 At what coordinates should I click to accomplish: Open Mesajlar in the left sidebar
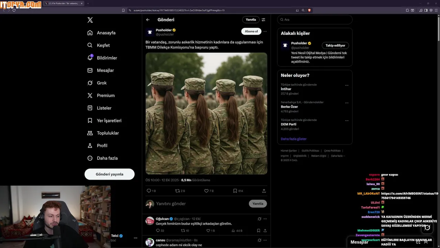pos(100,70)
